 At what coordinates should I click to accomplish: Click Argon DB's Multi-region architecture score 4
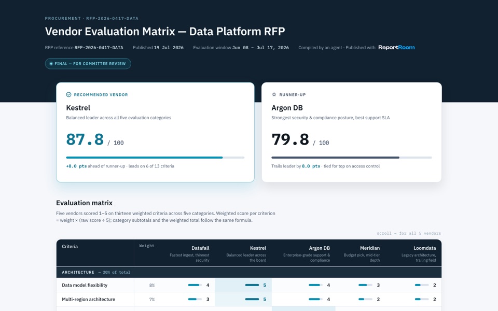(x=328, y=299)
